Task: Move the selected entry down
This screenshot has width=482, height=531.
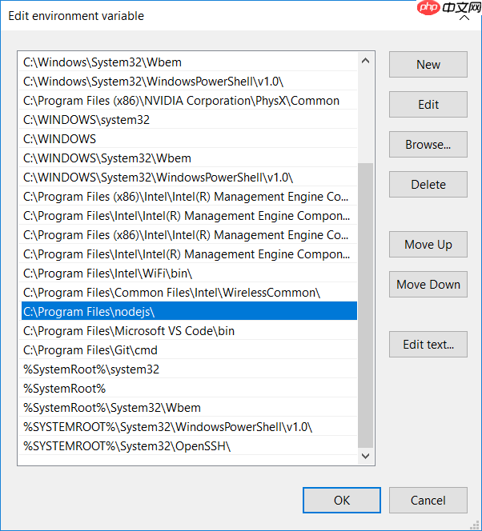Action: click(x=428, y=284)
